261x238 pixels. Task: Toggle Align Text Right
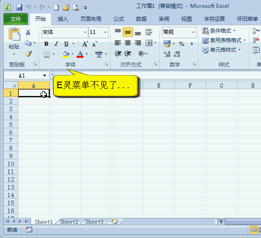click(x=138, y=43)
